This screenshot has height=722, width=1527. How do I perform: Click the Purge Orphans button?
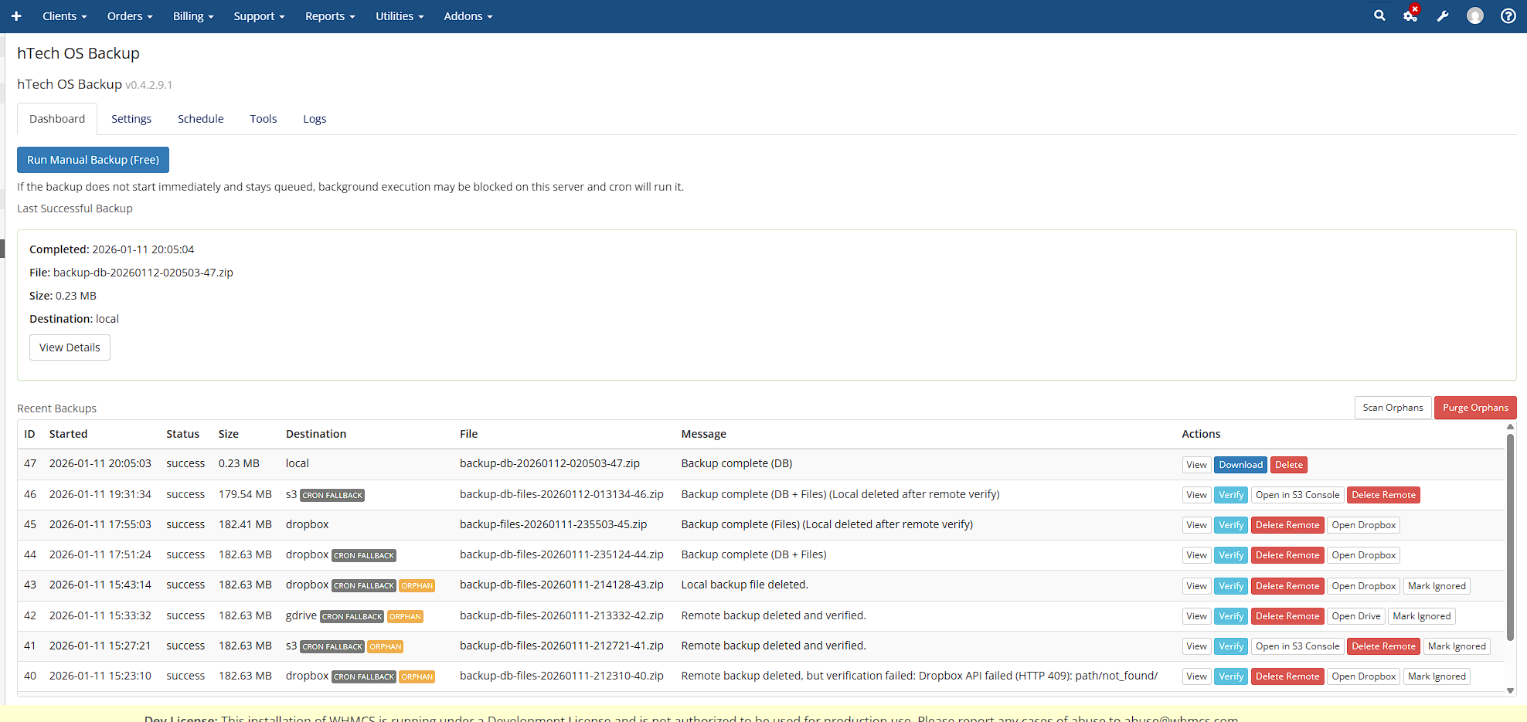pyautogui.click(x=1474, y=408)
